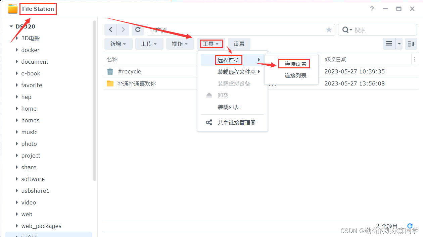This screenshot has height=237, width=423.
Task: Click the back navigation arrow
Action: point(111,29)
